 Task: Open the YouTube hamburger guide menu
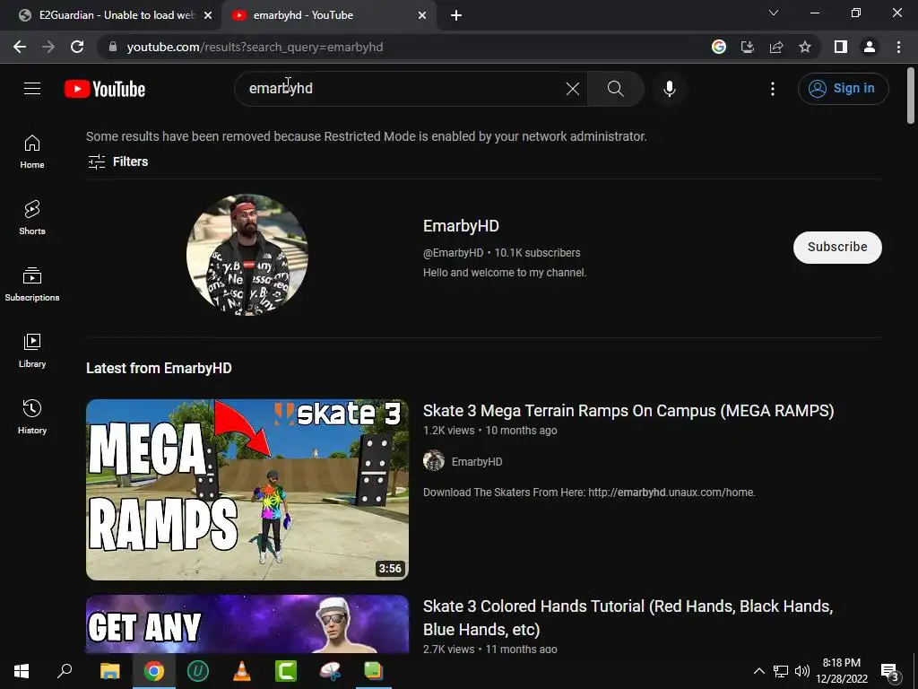point(32,89)
